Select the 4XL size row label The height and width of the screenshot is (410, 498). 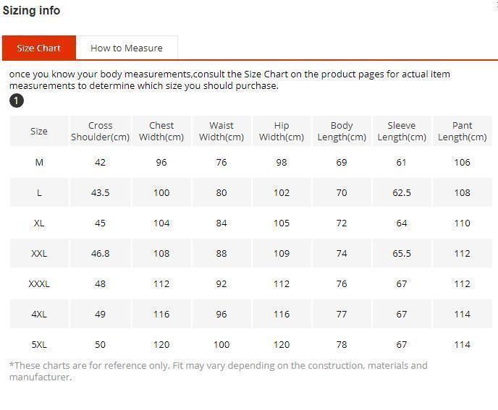[39, 314]
